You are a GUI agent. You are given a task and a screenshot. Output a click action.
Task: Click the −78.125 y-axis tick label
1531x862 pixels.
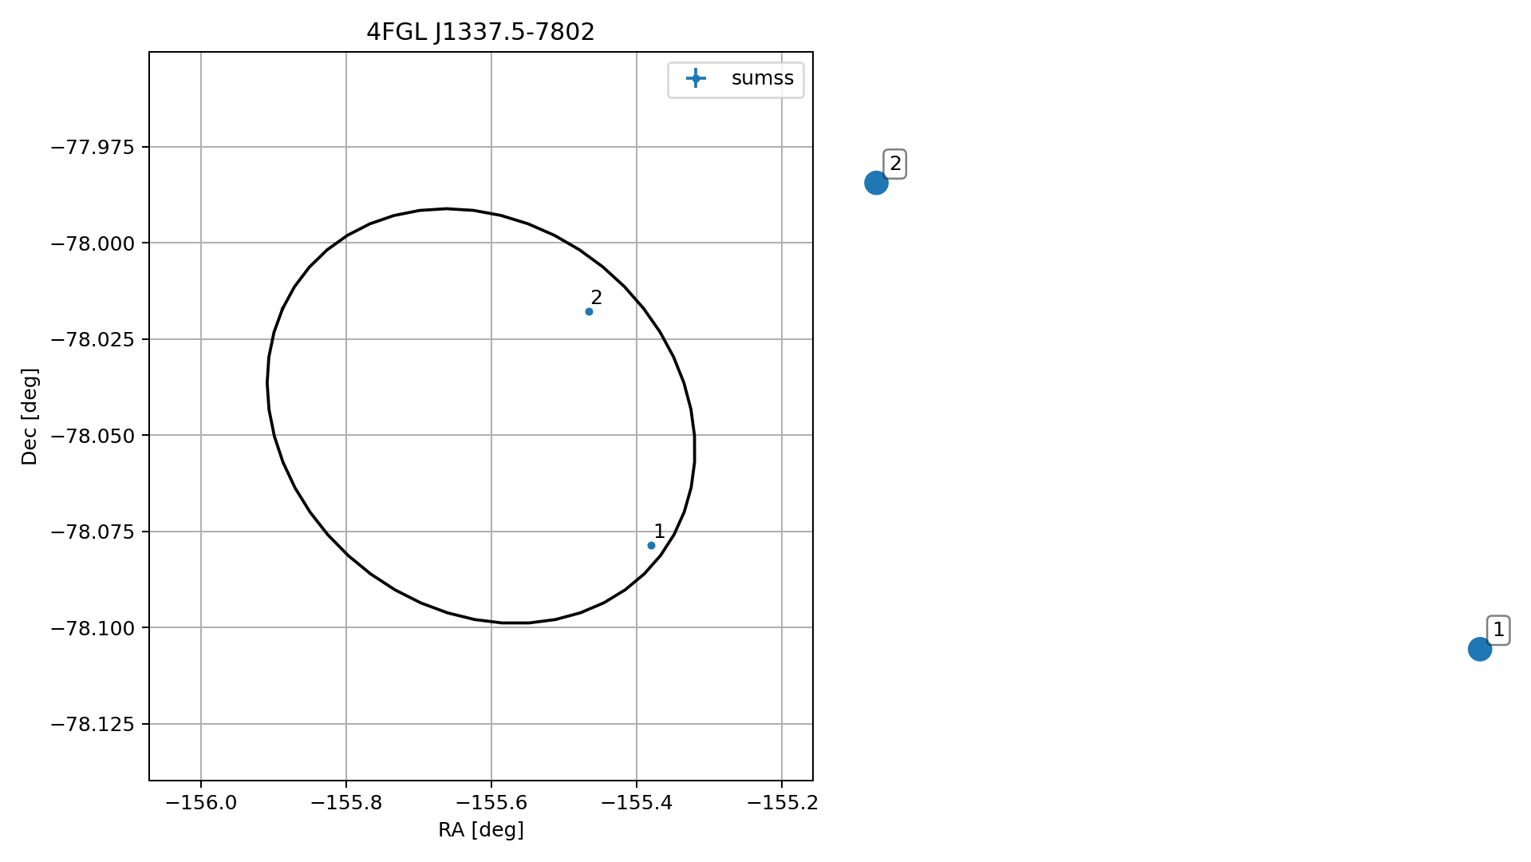93,724
